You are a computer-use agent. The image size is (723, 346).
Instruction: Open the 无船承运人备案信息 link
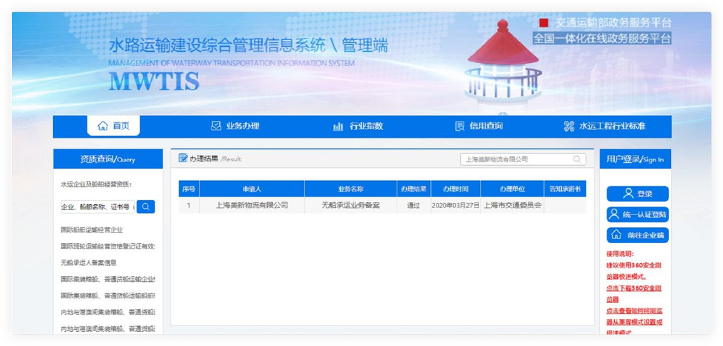coord(88,263)
